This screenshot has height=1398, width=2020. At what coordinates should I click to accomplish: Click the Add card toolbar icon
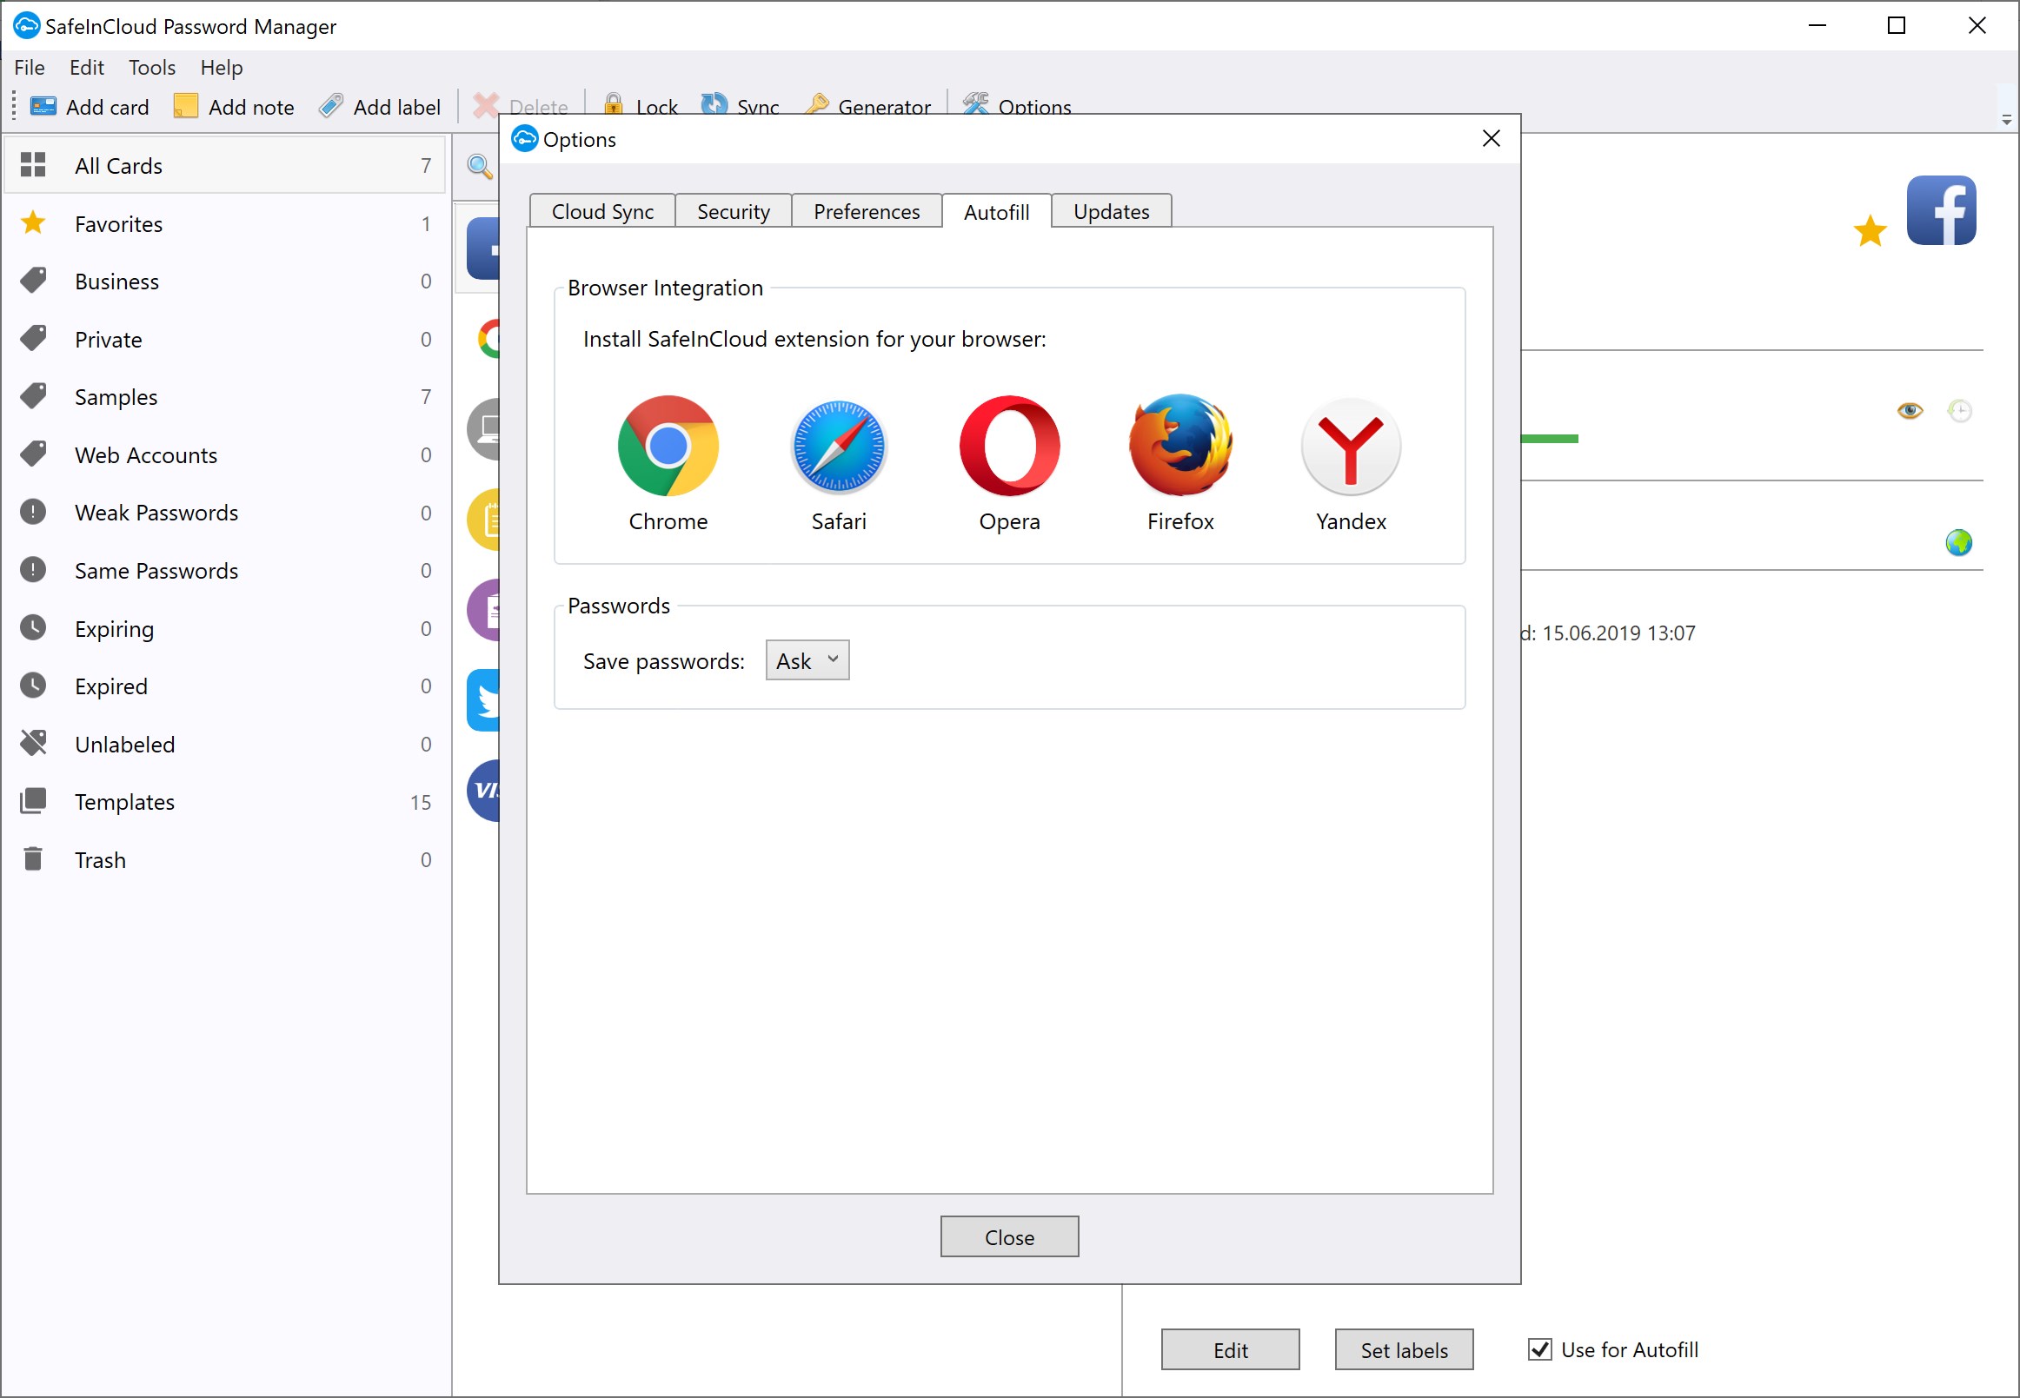43,107
